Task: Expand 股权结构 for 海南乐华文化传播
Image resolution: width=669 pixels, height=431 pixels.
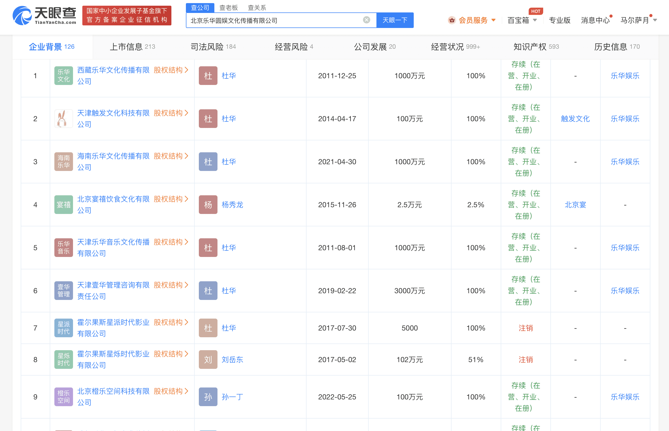Action: (x=171, y=156)
